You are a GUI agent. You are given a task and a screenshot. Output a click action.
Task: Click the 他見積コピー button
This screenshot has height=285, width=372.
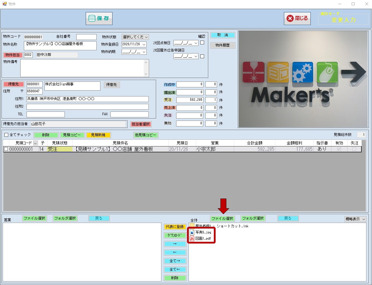pos(146,135)
